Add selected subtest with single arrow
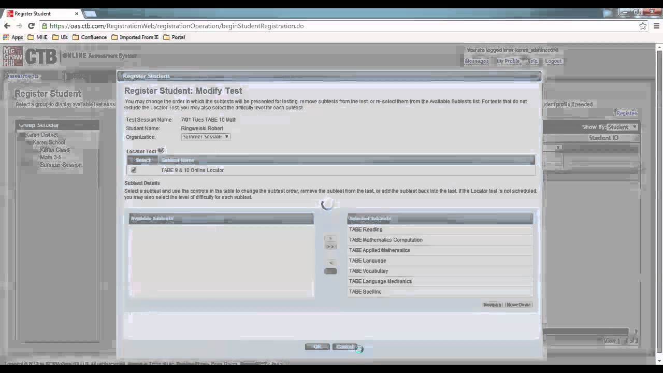The width and height of the screenshot is (663, 373). tap(330, 239)
